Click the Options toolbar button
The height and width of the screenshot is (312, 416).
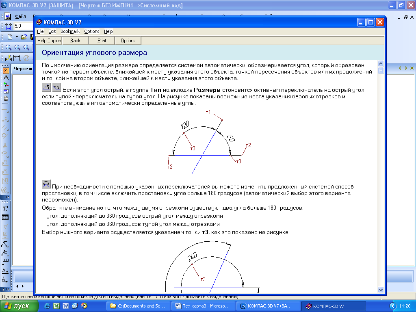click(x=128, y=41)
